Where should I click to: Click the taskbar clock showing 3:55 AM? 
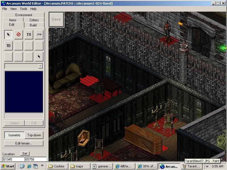217,166
